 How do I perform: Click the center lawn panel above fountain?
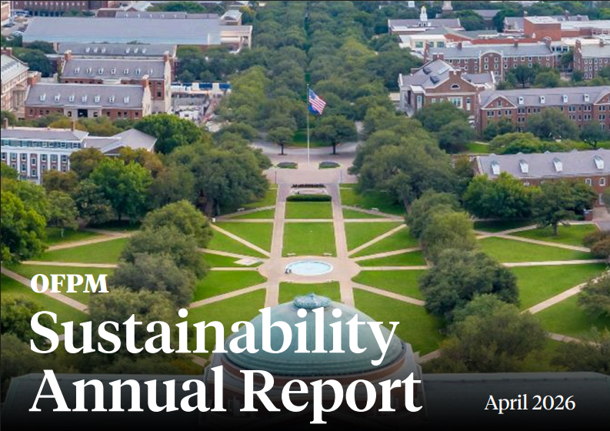(308, 239)
